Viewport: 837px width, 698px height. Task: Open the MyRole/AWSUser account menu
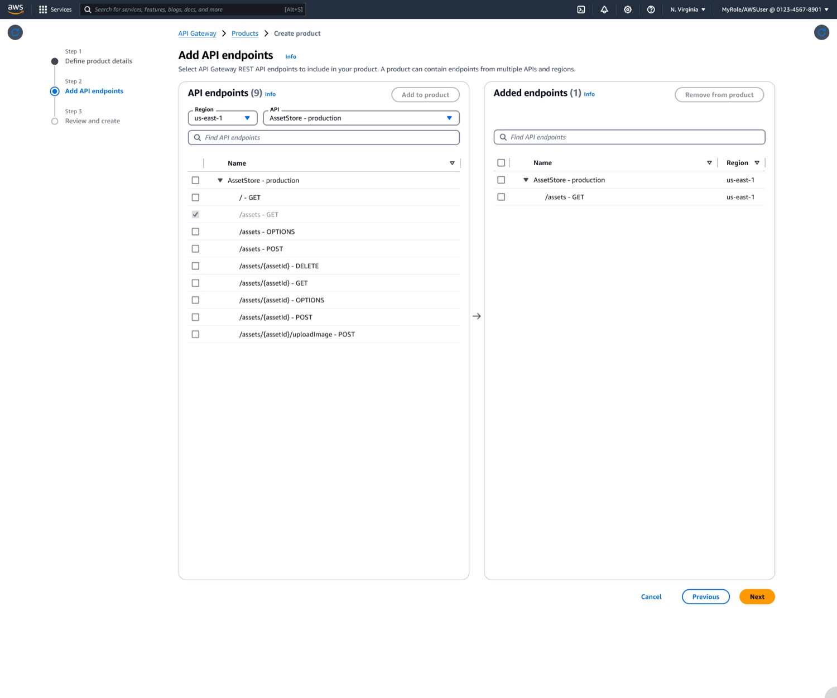point(775,9)
